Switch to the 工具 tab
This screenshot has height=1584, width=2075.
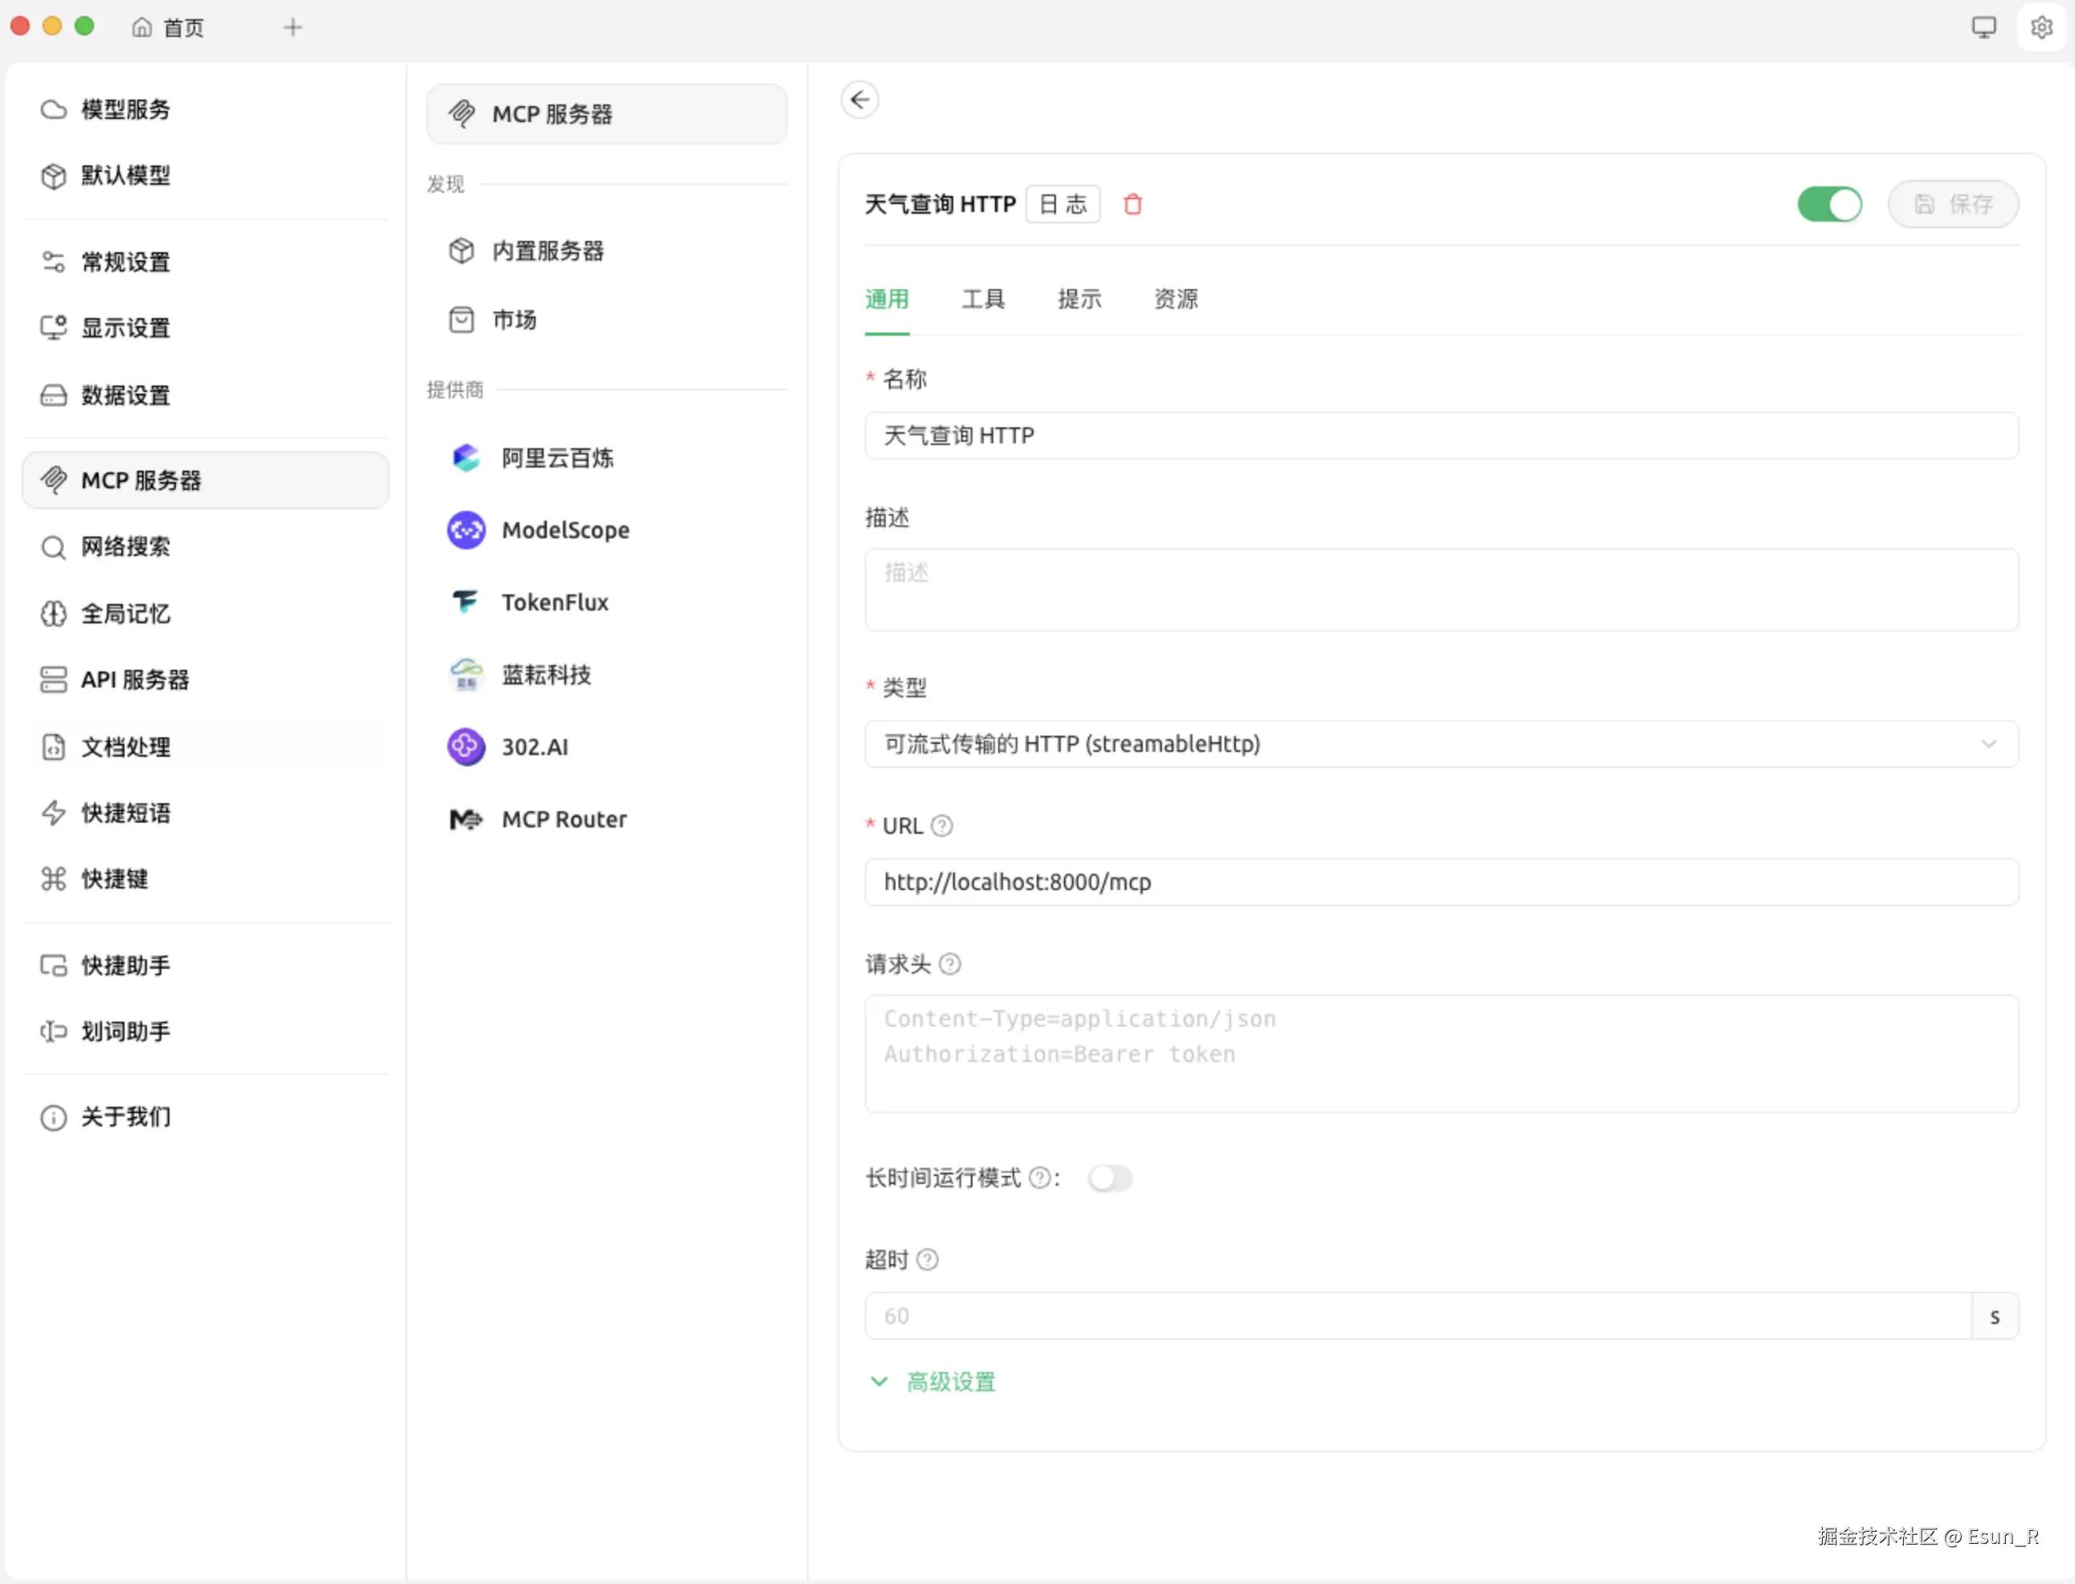point(983,300)
